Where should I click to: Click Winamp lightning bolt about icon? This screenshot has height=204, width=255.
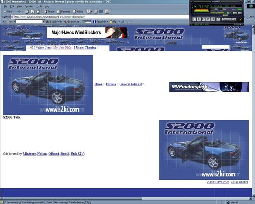click(240, 19)
